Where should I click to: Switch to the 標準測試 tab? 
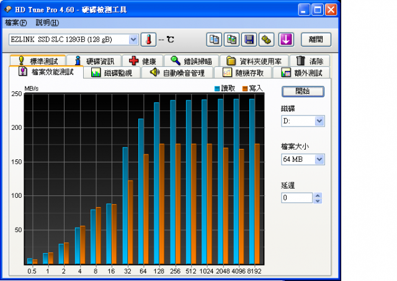tap(38, 61)
